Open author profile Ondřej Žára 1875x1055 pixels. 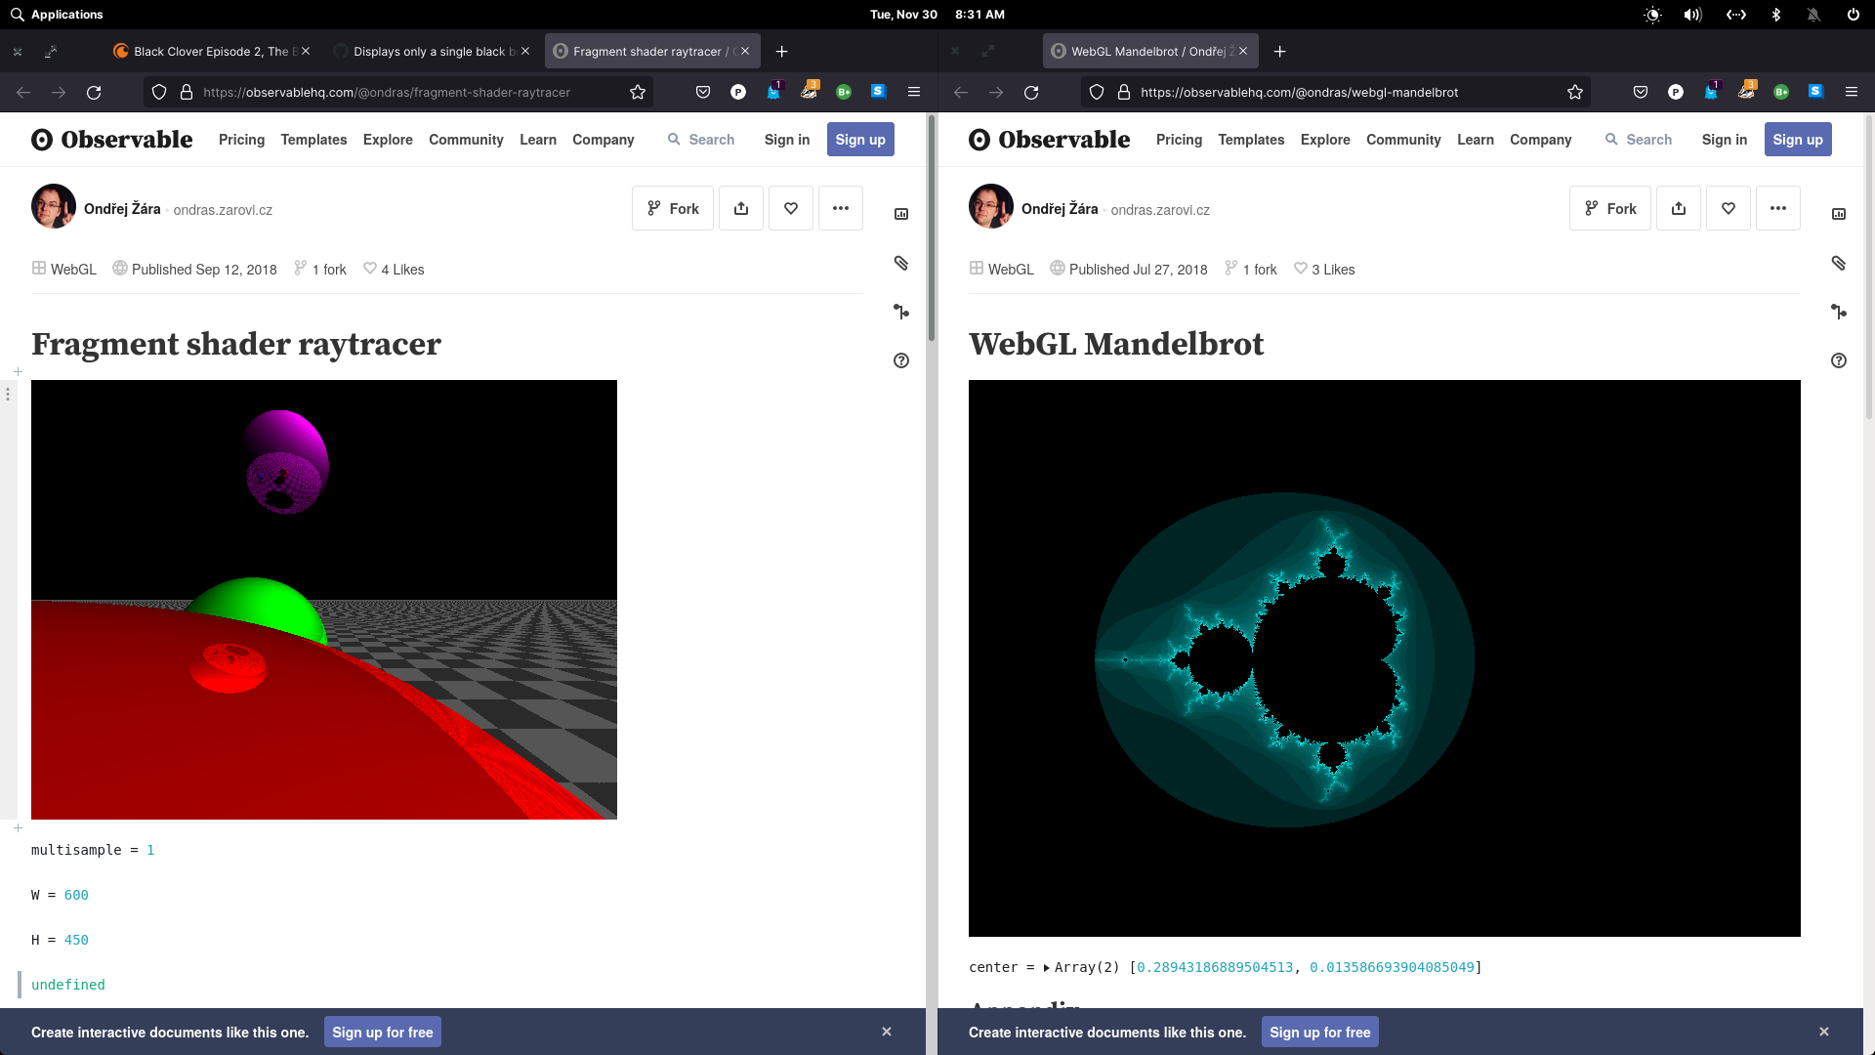[121, 209]
